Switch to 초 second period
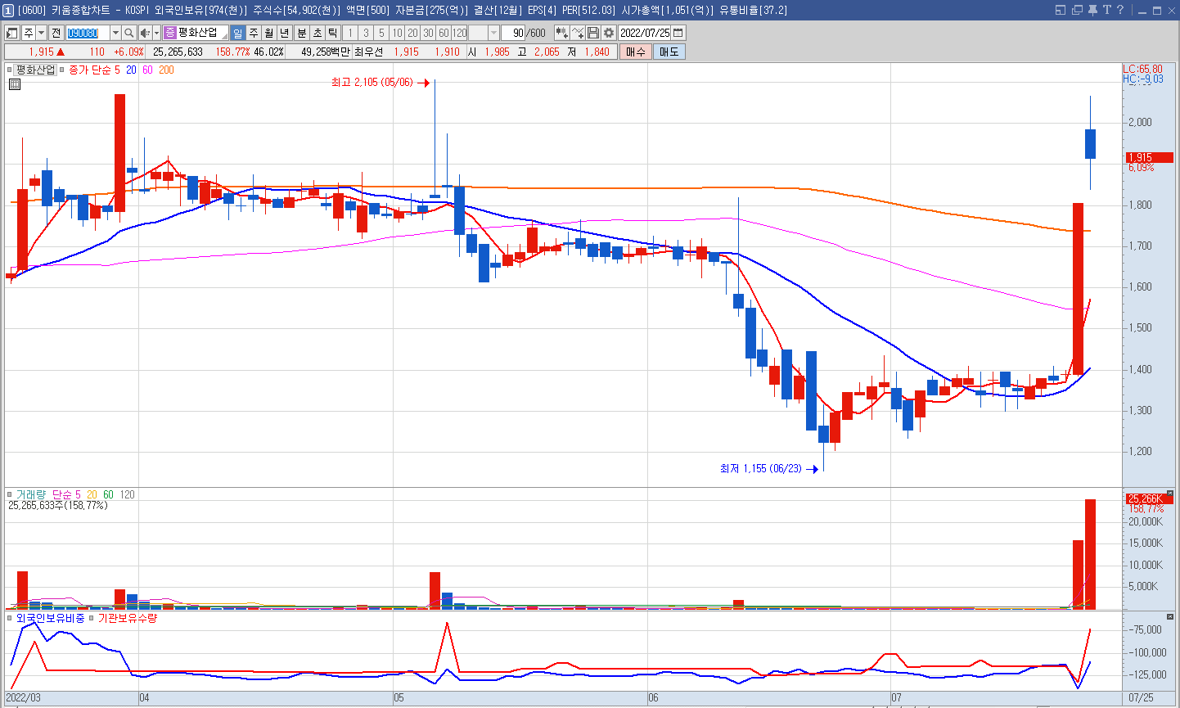Screen dimensions: 1180x708 coord(317,33)
